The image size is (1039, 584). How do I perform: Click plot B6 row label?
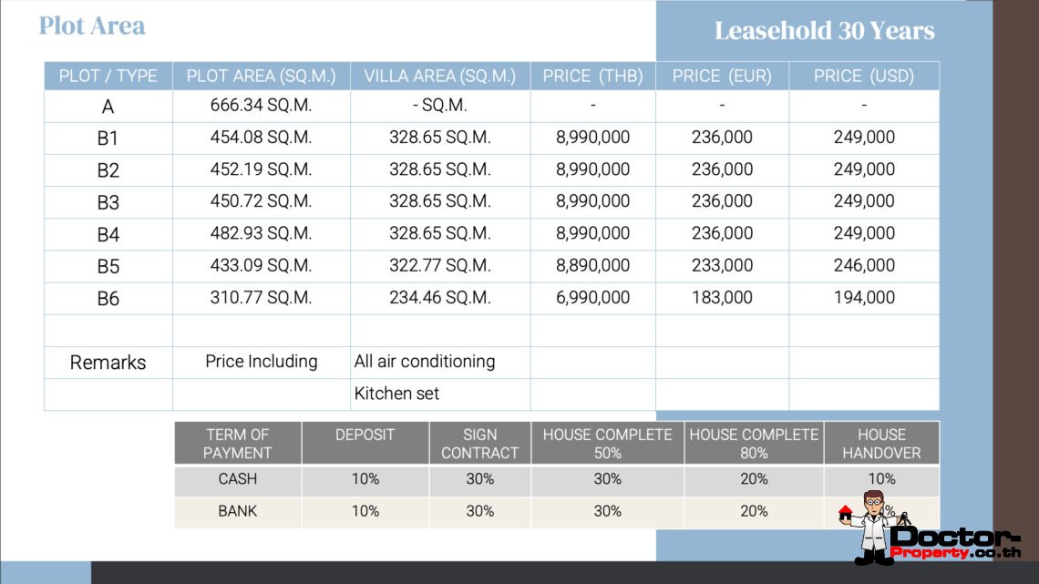pyautogui.click(x=108, y=298)
